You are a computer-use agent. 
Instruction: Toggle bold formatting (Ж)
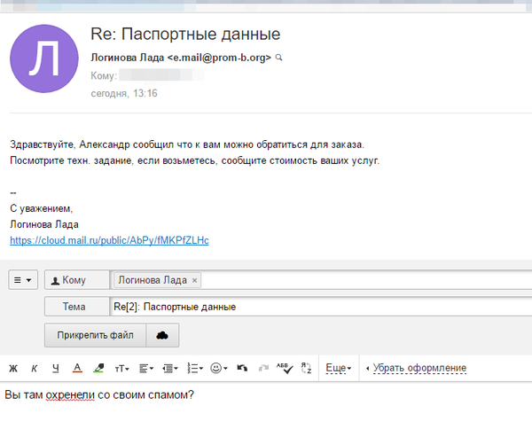click(13, 368)
